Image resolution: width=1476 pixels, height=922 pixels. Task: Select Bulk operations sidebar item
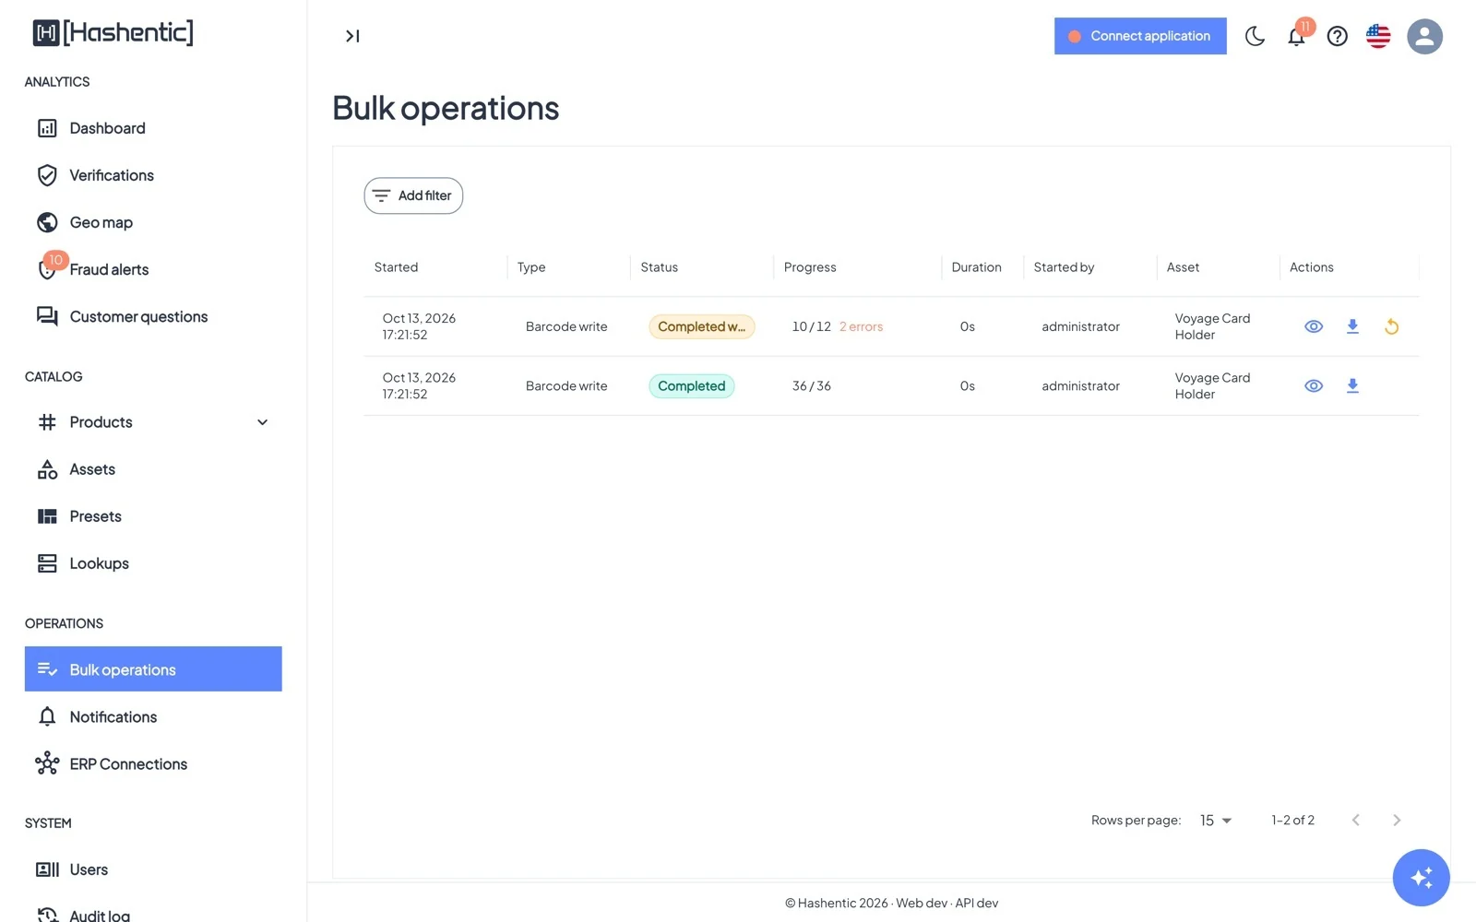pos(153,669)
